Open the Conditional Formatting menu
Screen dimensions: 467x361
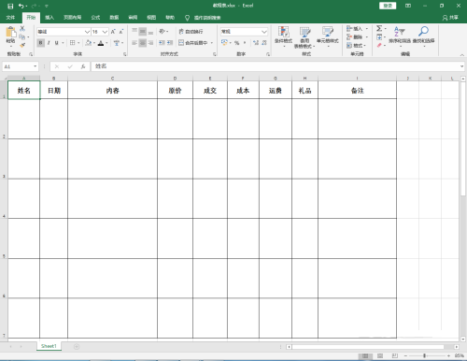[x=283, y=36]
